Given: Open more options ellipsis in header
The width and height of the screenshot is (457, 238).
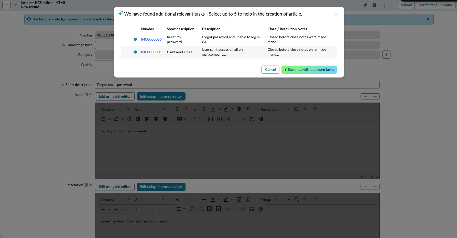Looking at the screenshot, I should click(393, 5).
